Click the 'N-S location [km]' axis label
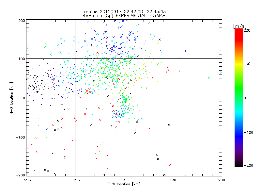261x196 pixels. point(11,98)
